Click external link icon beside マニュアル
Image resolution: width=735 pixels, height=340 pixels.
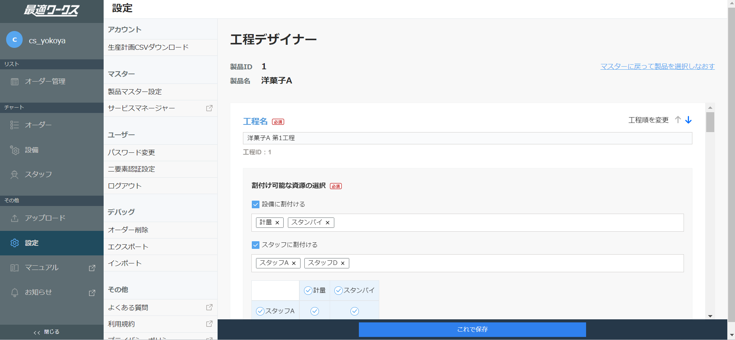(x=92, y=268)
